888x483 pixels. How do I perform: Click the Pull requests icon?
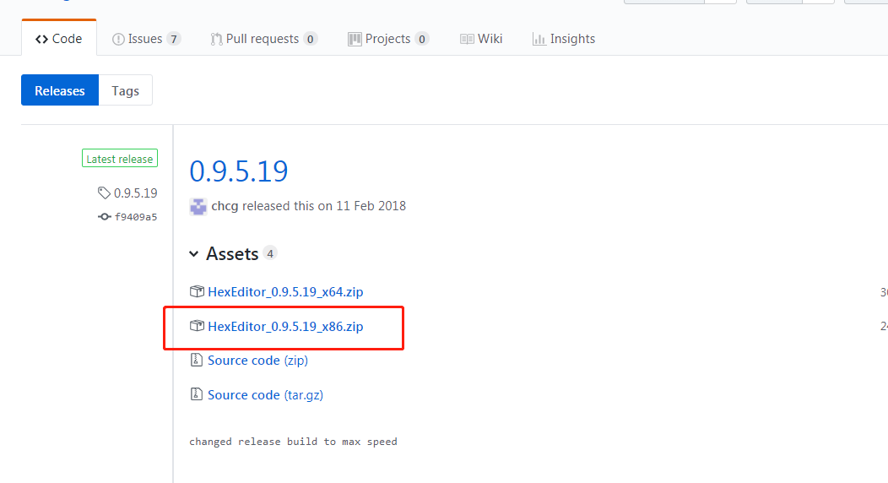pyautogui.click(x=216, y=39)
